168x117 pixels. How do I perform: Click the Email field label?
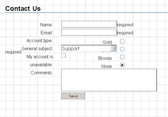(x=46, y=33)
